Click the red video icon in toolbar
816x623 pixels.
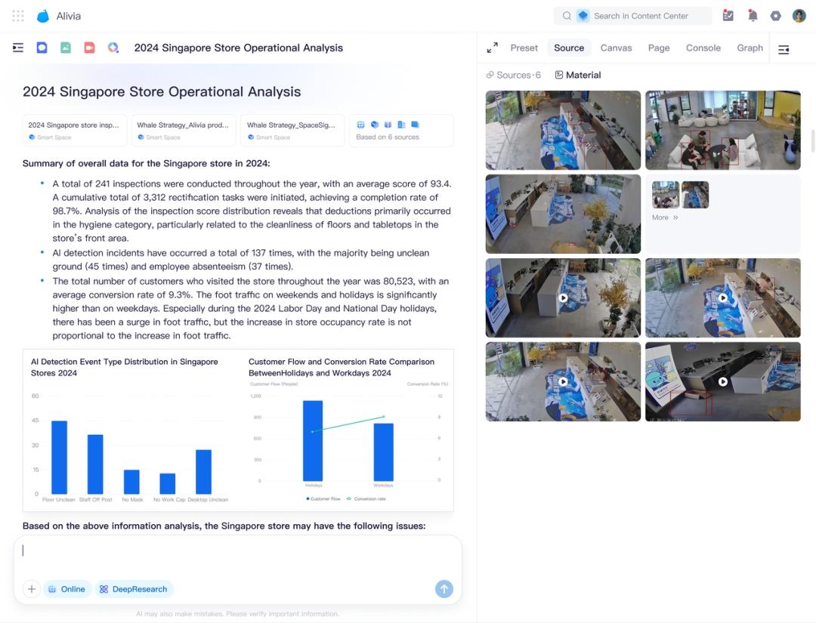coord(89,48)
